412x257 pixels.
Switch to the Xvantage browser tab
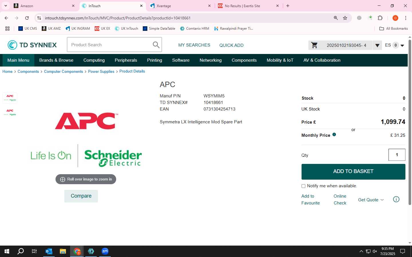(180, 6)
